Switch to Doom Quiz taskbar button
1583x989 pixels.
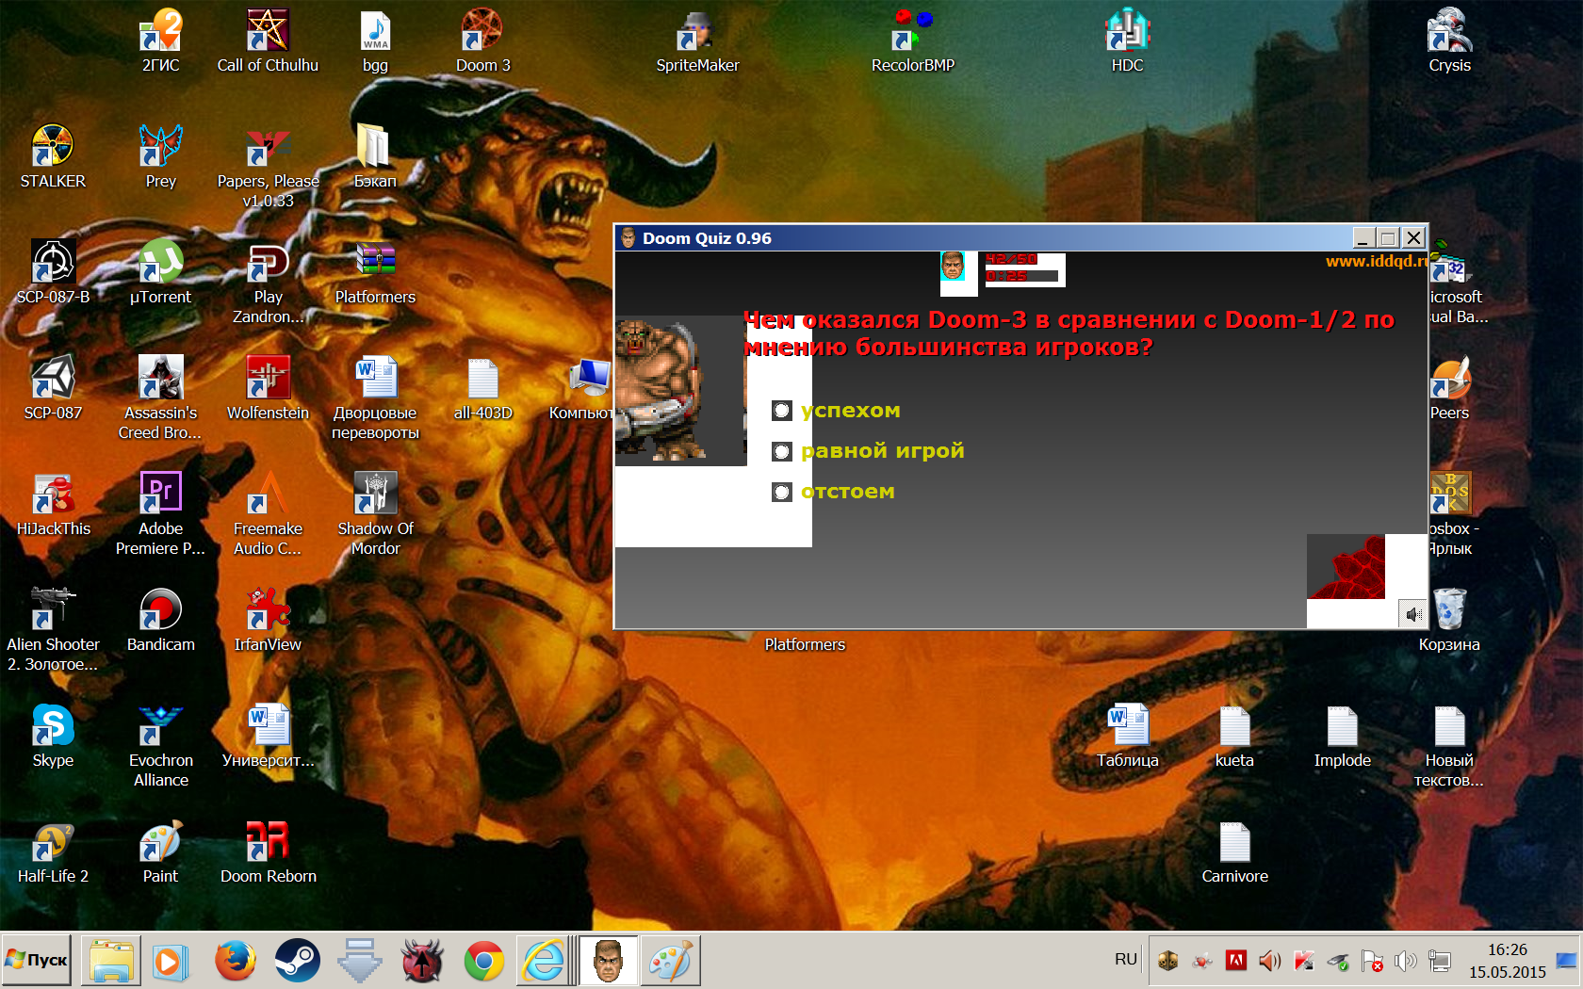[608, 961]
